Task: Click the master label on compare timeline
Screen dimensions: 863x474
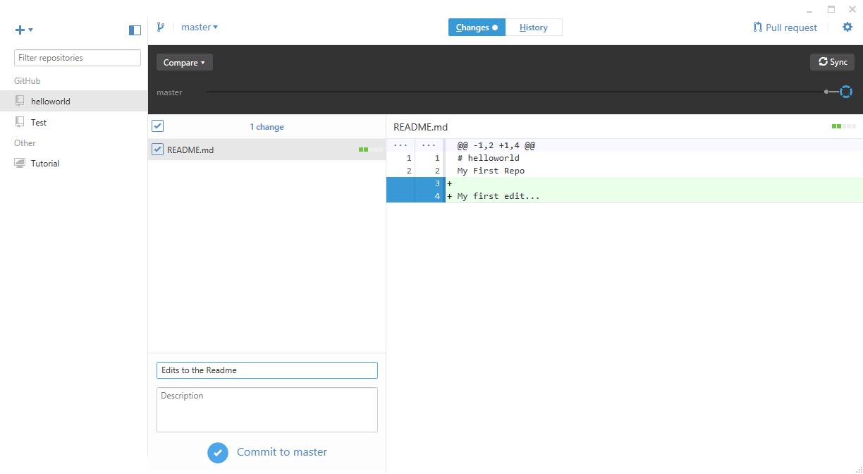Action: coord(169,92)
